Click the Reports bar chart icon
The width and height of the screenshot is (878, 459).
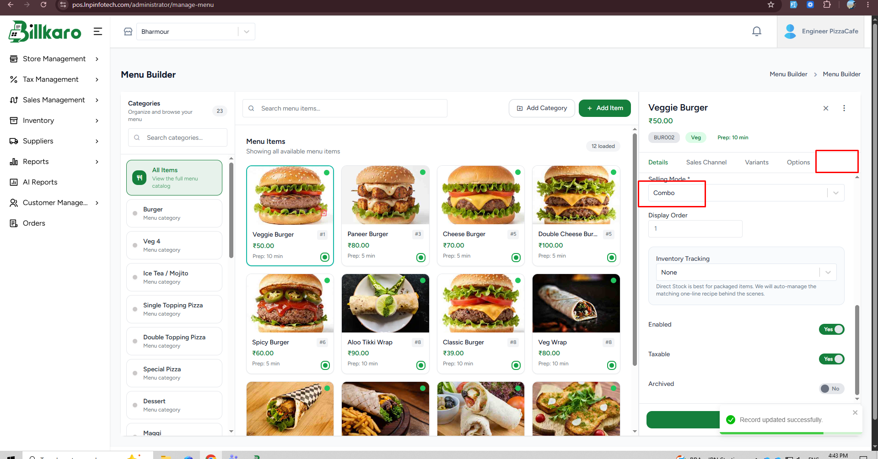[x=14, y=162]
